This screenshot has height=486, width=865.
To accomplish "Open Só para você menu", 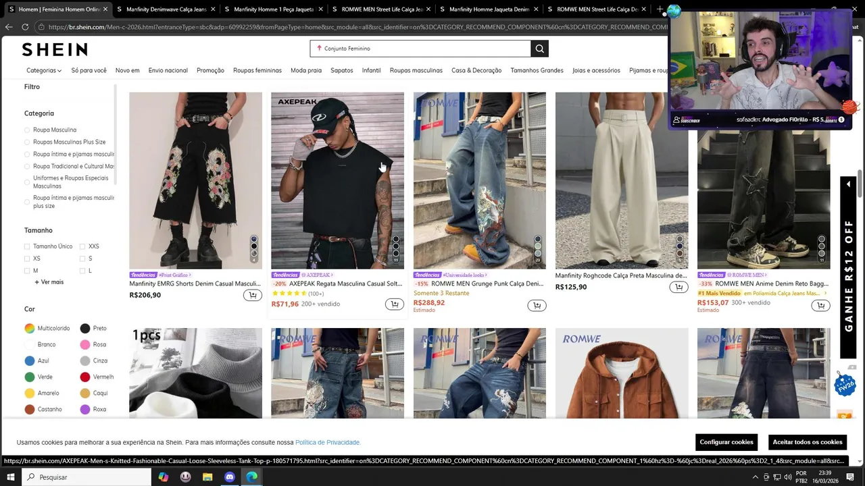I will pyautogui.click(x=89, y=70).
